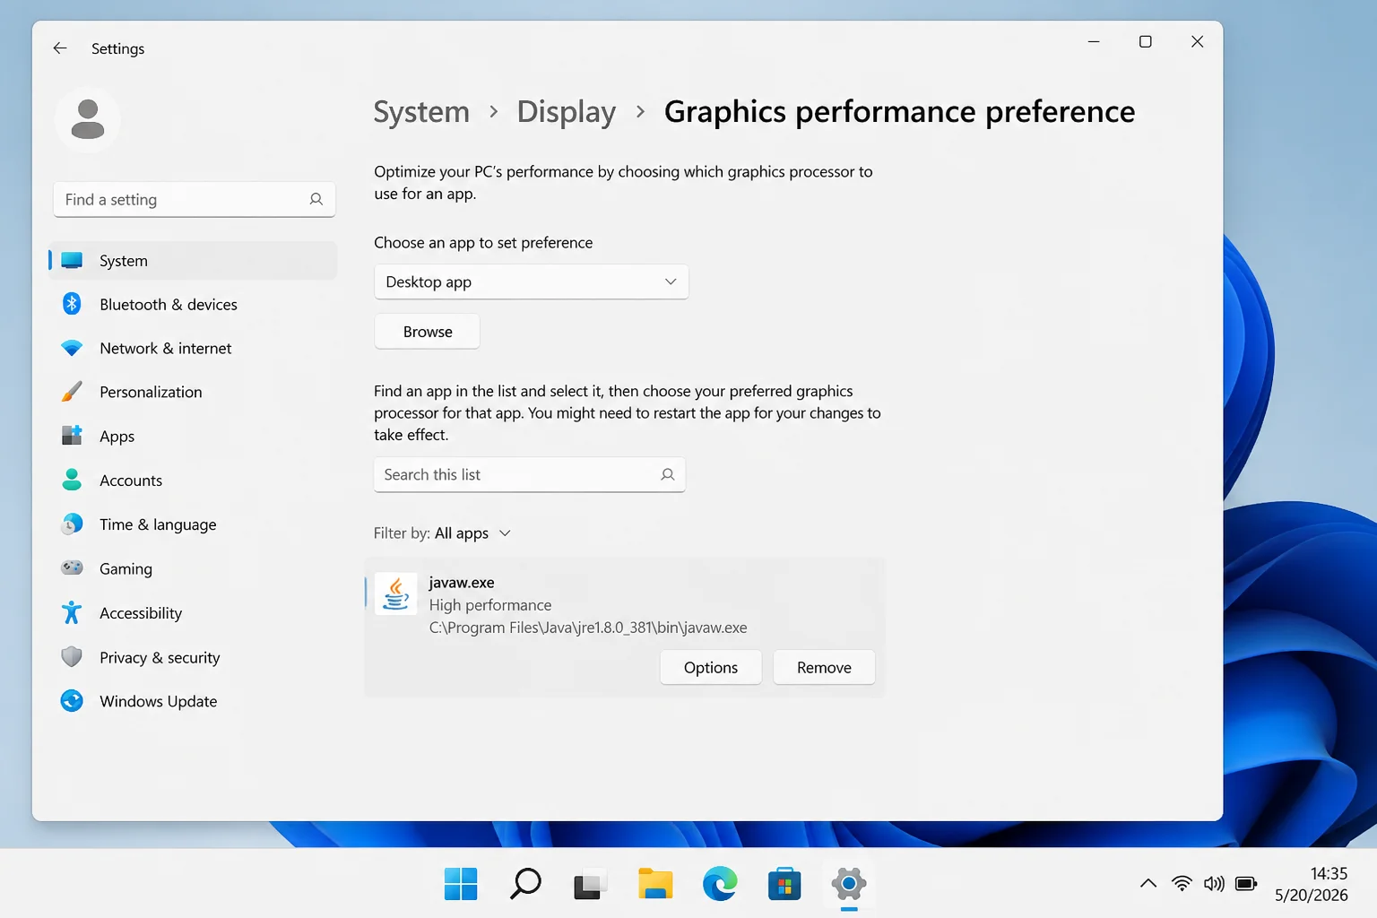The image size is (1377, 918).
Task: Select the javaw.exe file path text
Action: [588, 628]
